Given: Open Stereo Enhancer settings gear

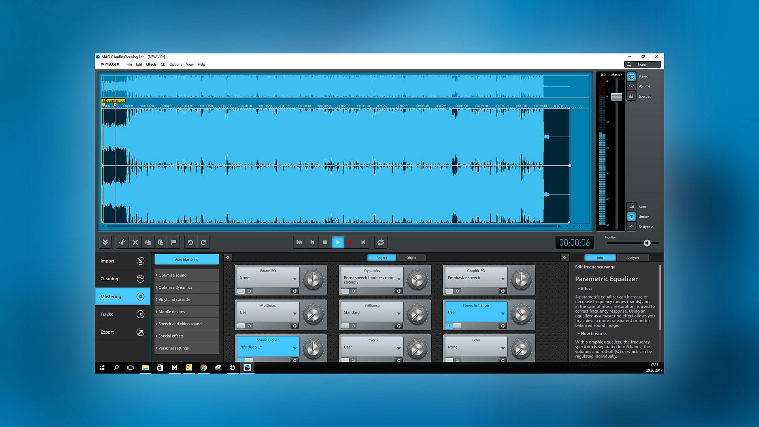Looking at the screenshot, I should [502, 326].
